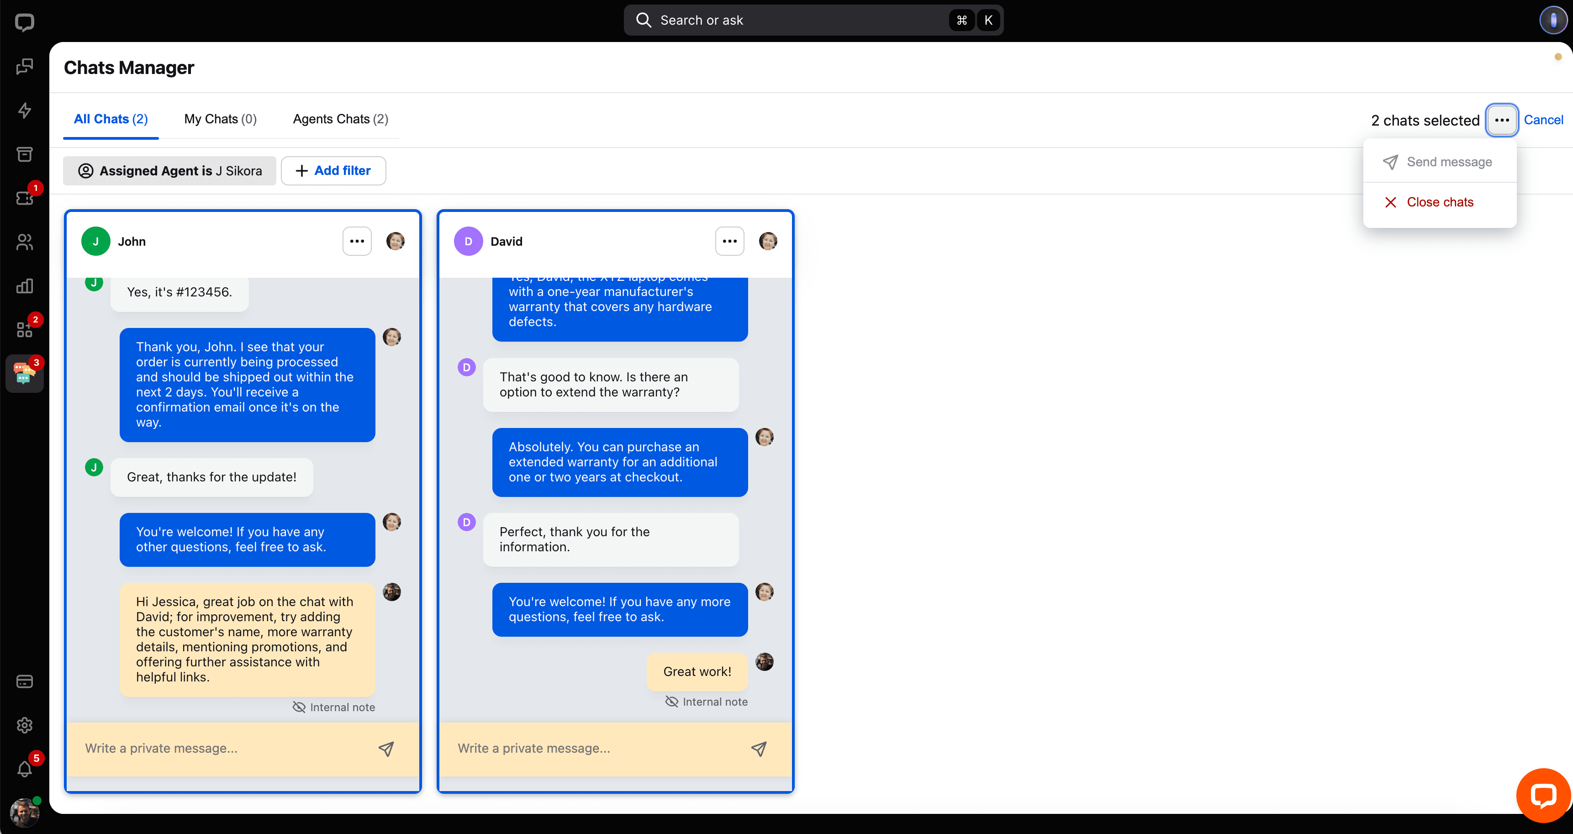This screenshot has width=1573, height=834.
Task: Open the Archives box icon
Action: 24,154
